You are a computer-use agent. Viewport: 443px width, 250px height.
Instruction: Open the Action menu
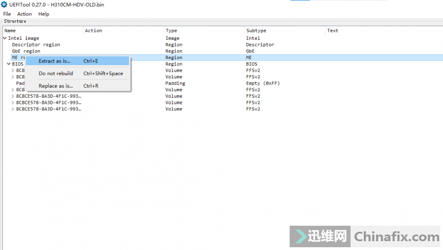coord(24,14)
